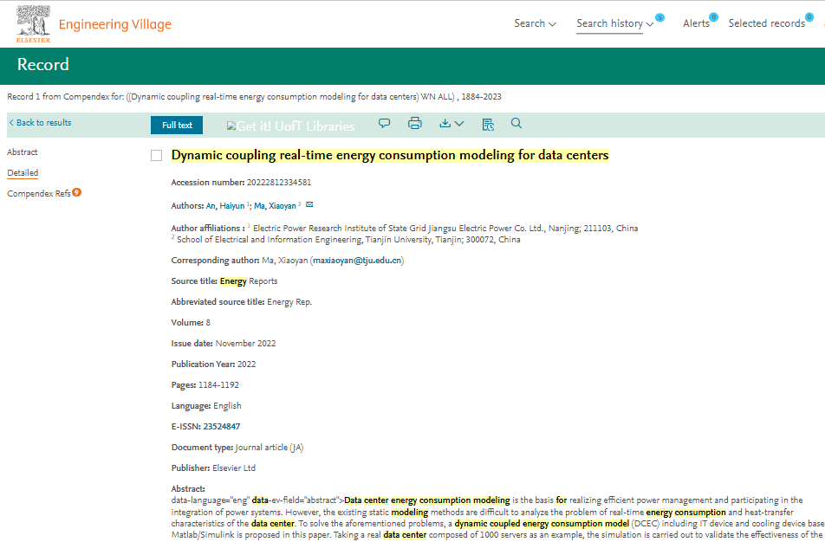Click the Search history count badge
Screen dimensions: 825x542
(659, 18)
